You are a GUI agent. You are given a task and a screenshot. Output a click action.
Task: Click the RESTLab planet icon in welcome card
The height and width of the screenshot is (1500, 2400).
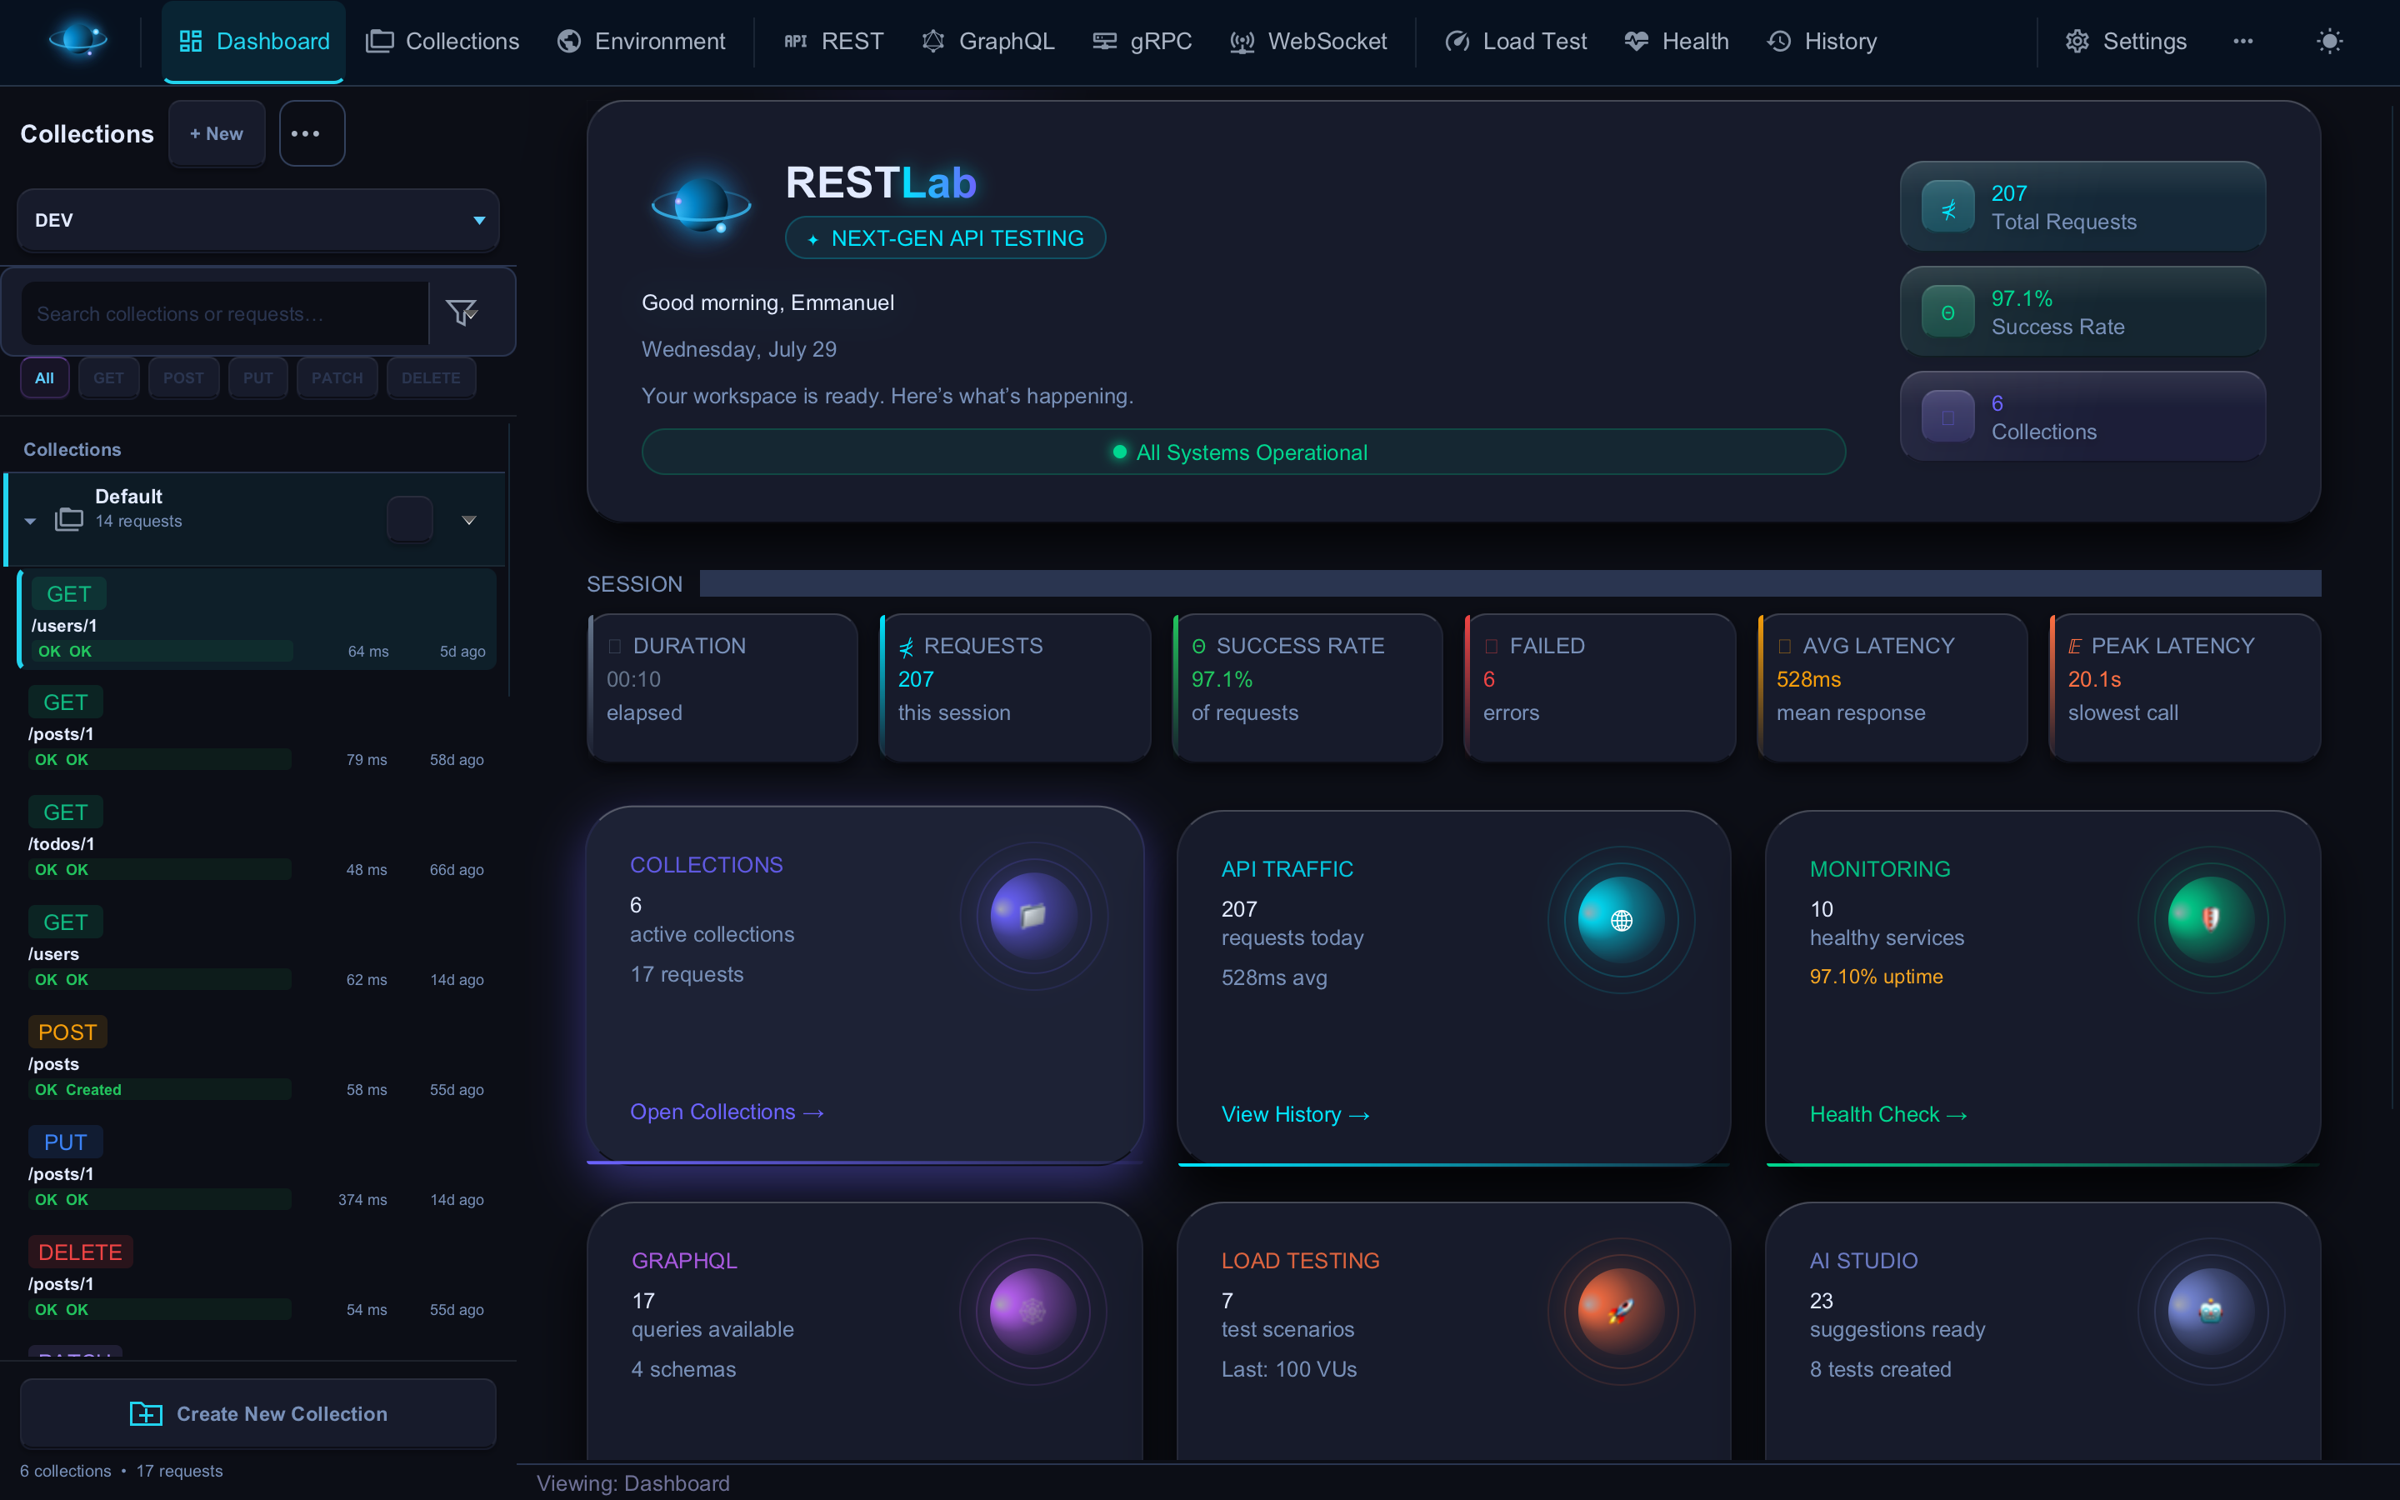[701, 207]
